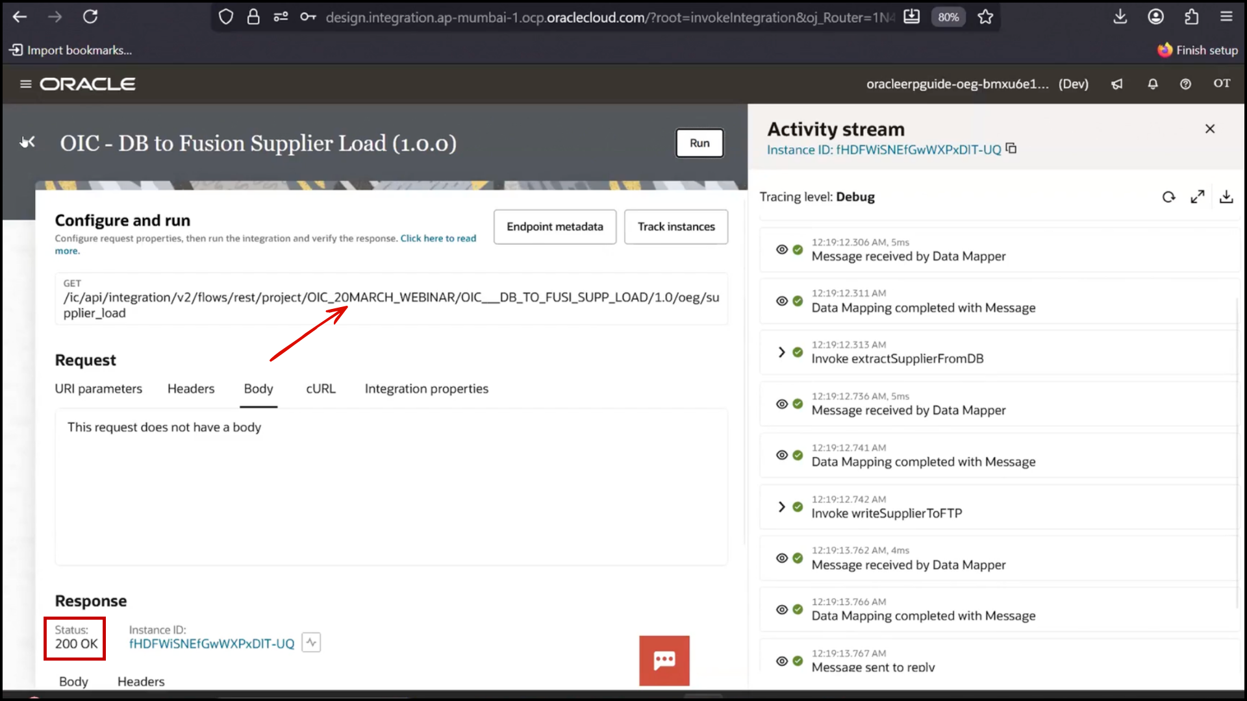The width and height of the screenshot is (1247, 701).
Task: View payload of 12:19:13.766 Data Mapping completed
Action: click(x=782, y=609)
